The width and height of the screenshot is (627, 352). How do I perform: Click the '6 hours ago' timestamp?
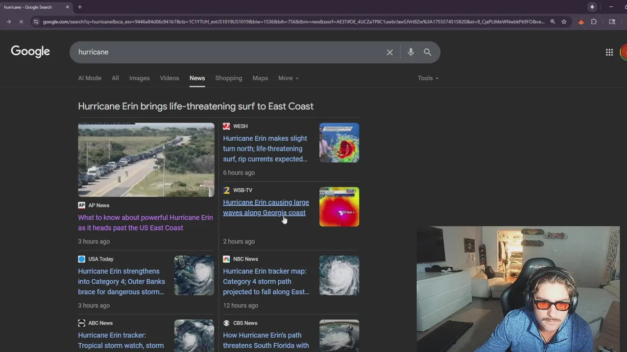tap(239, 173)
